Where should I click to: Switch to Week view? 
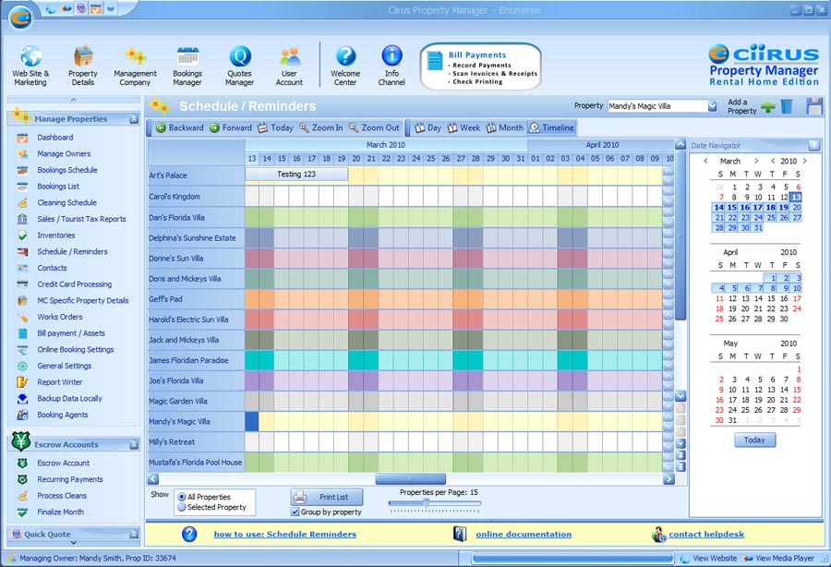(464, 127)
